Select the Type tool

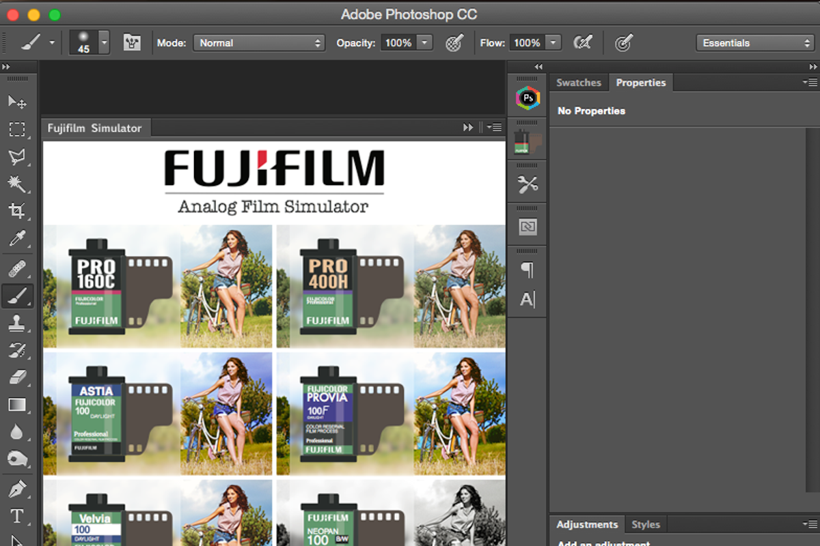coord(17,517)
